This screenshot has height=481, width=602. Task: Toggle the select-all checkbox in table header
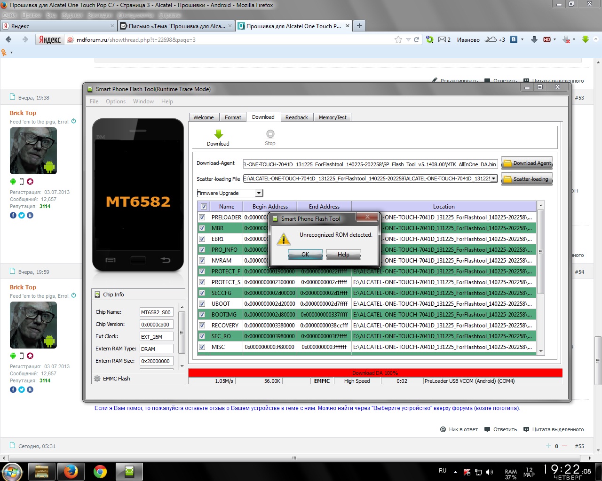click(204, 207)
